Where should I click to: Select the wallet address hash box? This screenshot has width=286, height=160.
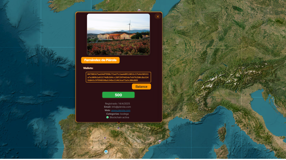click(118, 77)
